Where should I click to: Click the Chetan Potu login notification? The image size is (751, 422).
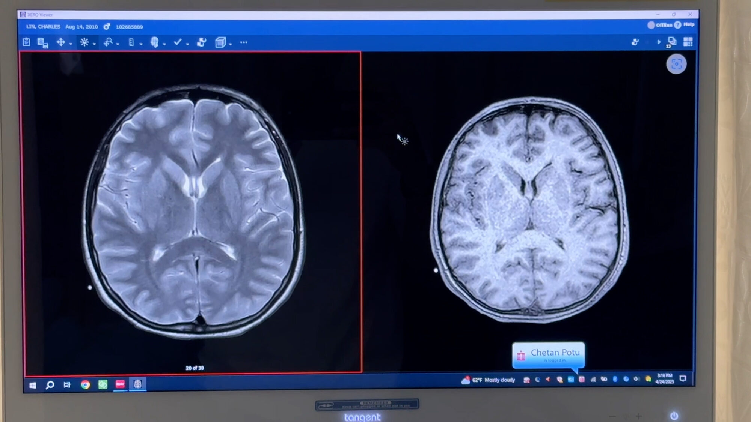[548, 355]
